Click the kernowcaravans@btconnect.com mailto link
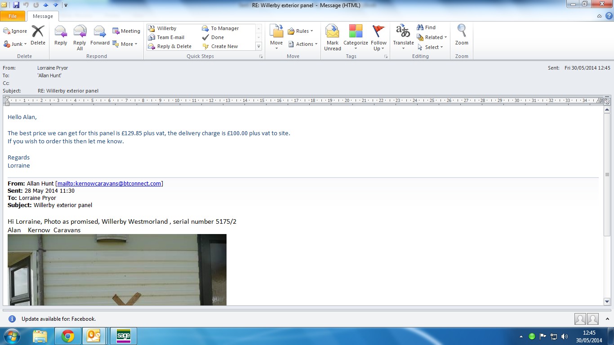 pyautogui.click(x=109, y=183)
